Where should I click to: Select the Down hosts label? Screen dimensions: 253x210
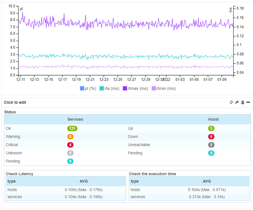[133, 137]
